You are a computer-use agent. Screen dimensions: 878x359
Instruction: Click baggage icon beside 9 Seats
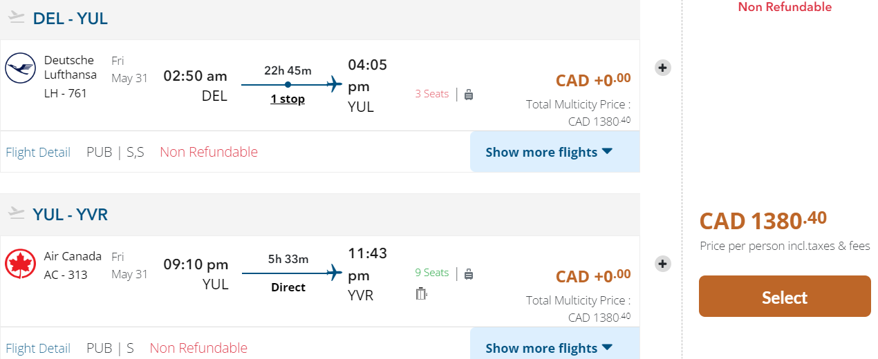(469, 273)
